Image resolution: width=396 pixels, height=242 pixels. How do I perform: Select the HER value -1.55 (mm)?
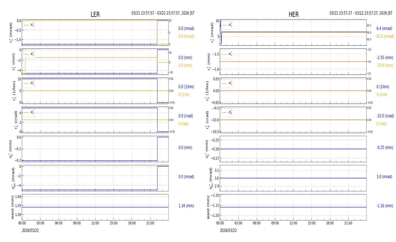[x=385, y=58]
